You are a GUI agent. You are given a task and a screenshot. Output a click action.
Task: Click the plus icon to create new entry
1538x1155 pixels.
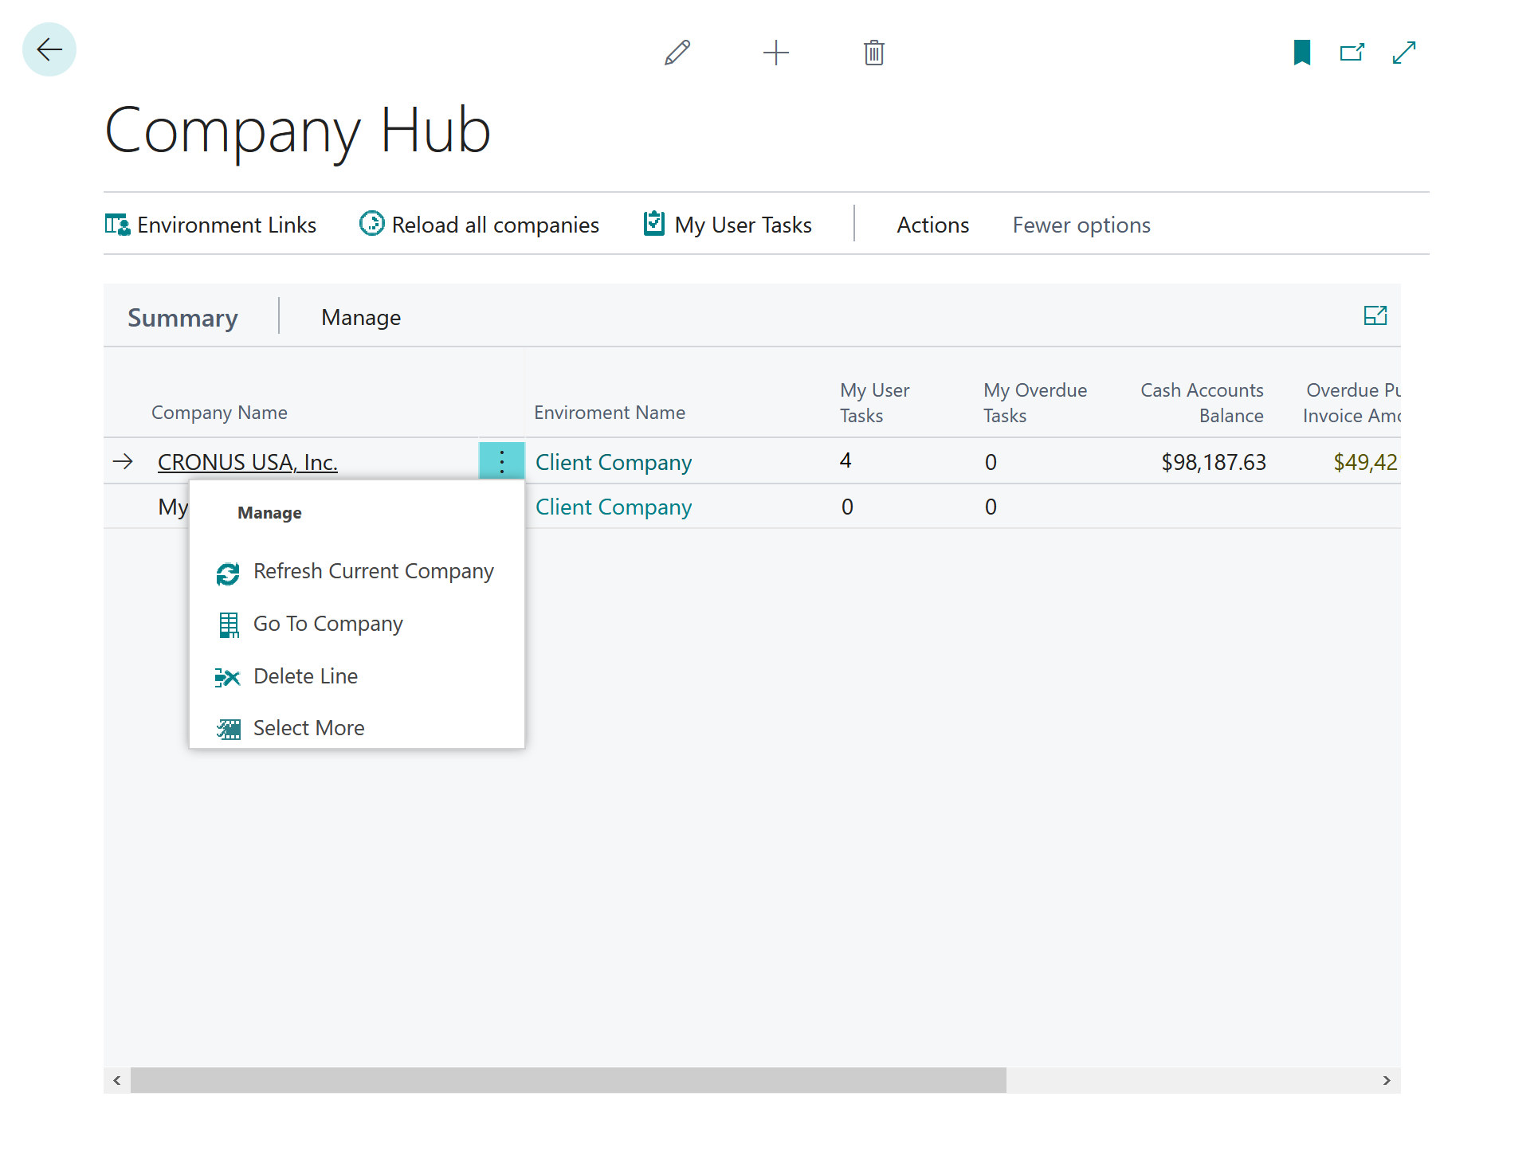pyautogui.click(x=775, y=53)
